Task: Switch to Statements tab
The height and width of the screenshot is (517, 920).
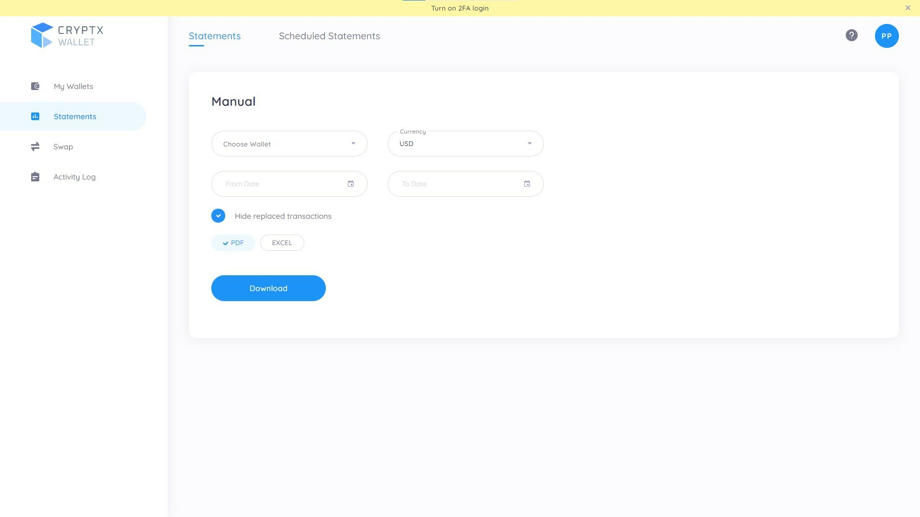Action: [215, 35]
